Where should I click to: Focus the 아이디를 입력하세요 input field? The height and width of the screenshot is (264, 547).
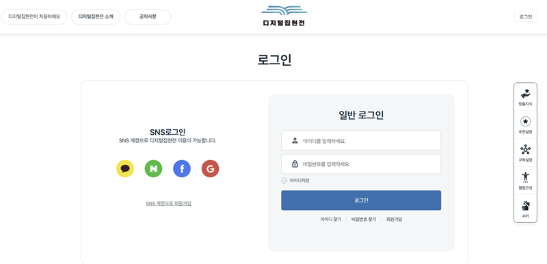(x=361, y=140)
